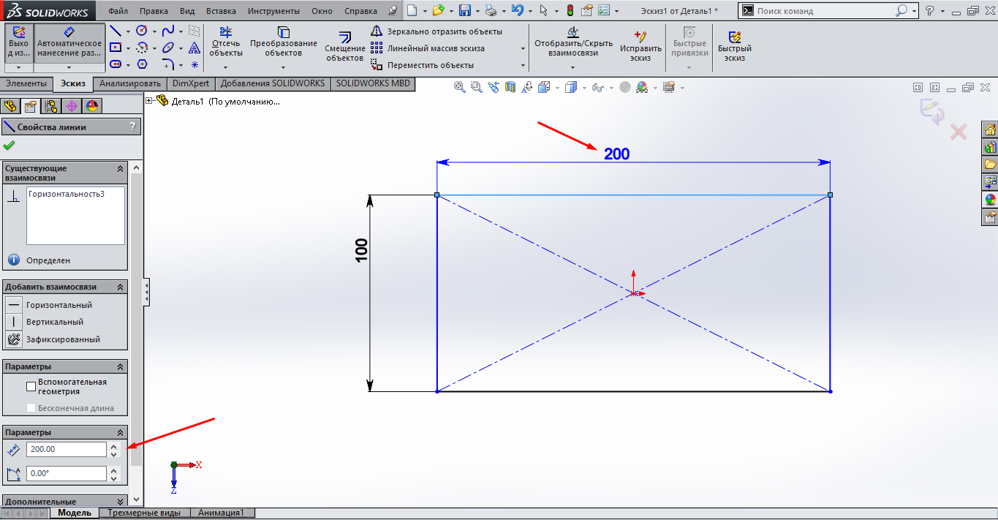Open the Вставка menu
The width and height of the screenshot is (998, 520).
coord(221,11)
